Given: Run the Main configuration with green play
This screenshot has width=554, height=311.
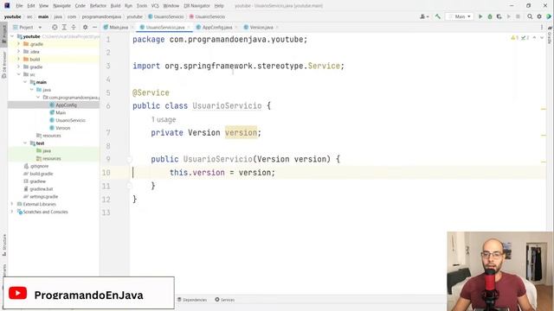Looking at the screenshot, I should coord(480,16).
